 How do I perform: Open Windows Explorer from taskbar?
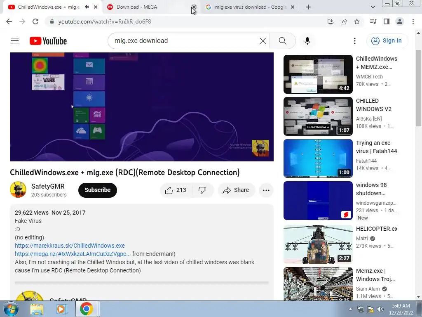click(x=37, y=309)
